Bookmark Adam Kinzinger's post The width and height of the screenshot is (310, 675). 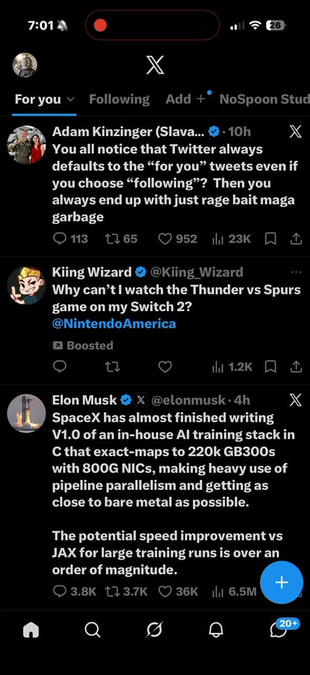click(271, 238)
